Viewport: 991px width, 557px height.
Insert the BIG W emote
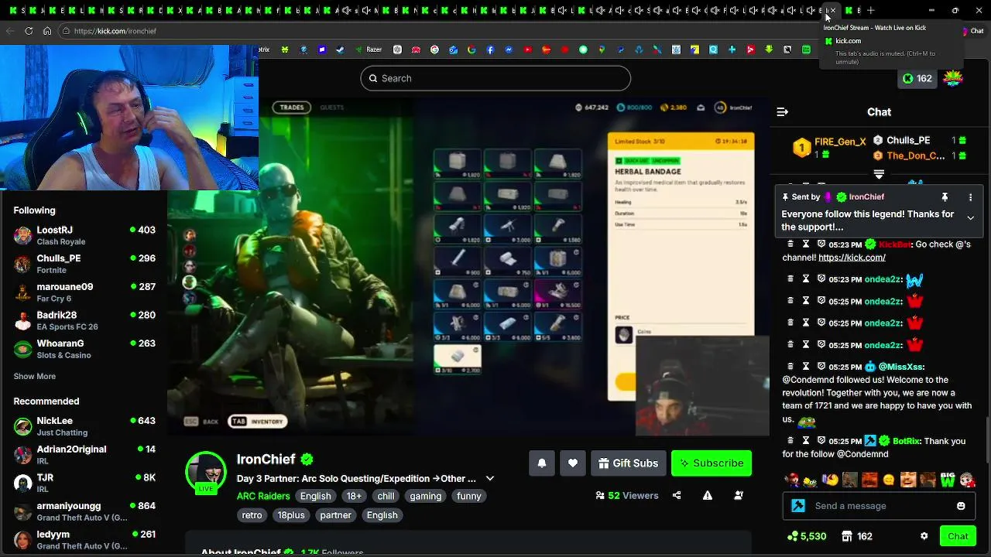point(948,480)
